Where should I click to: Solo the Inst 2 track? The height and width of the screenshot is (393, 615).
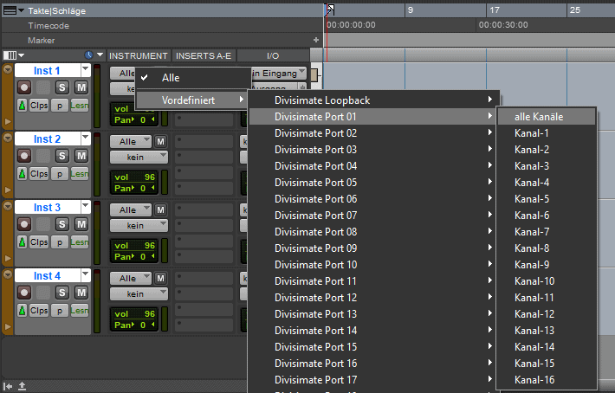62,156
